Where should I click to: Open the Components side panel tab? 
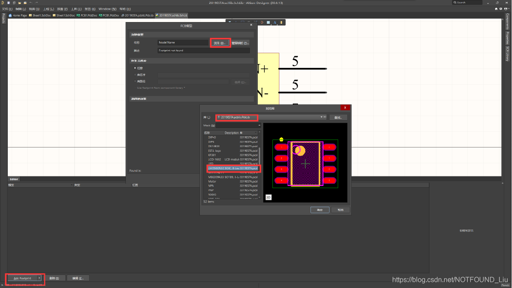point(507,21)
